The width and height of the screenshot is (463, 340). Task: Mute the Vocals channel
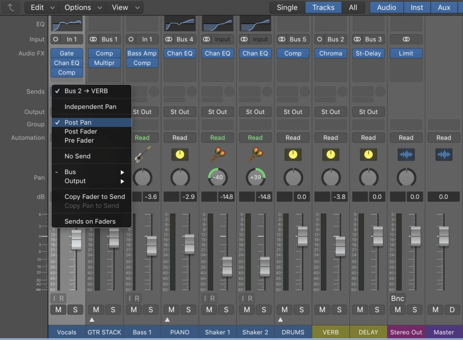[x=58, y=310]
